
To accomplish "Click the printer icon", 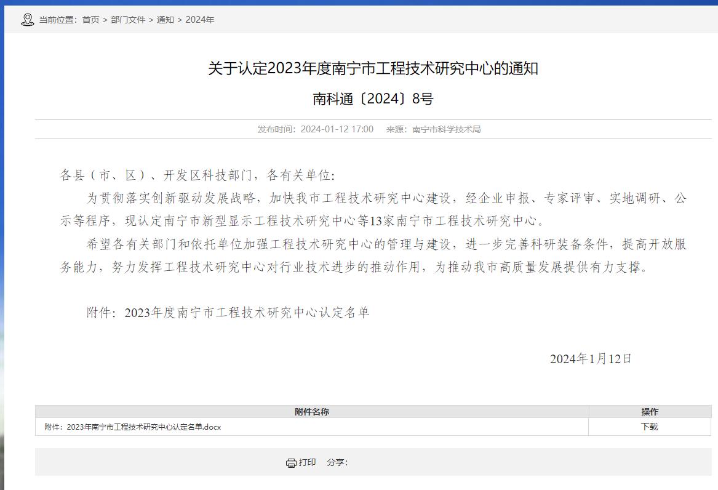I will point(291,463).
